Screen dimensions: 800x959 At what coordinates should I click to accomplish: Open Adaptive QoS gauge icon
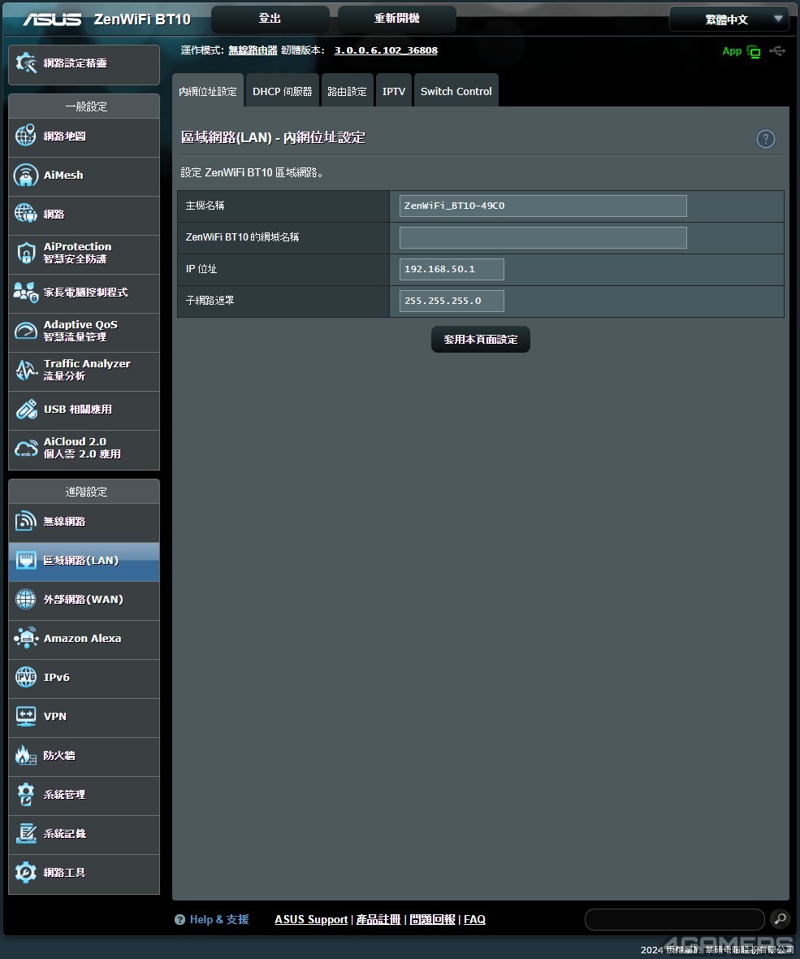point(26,331)
